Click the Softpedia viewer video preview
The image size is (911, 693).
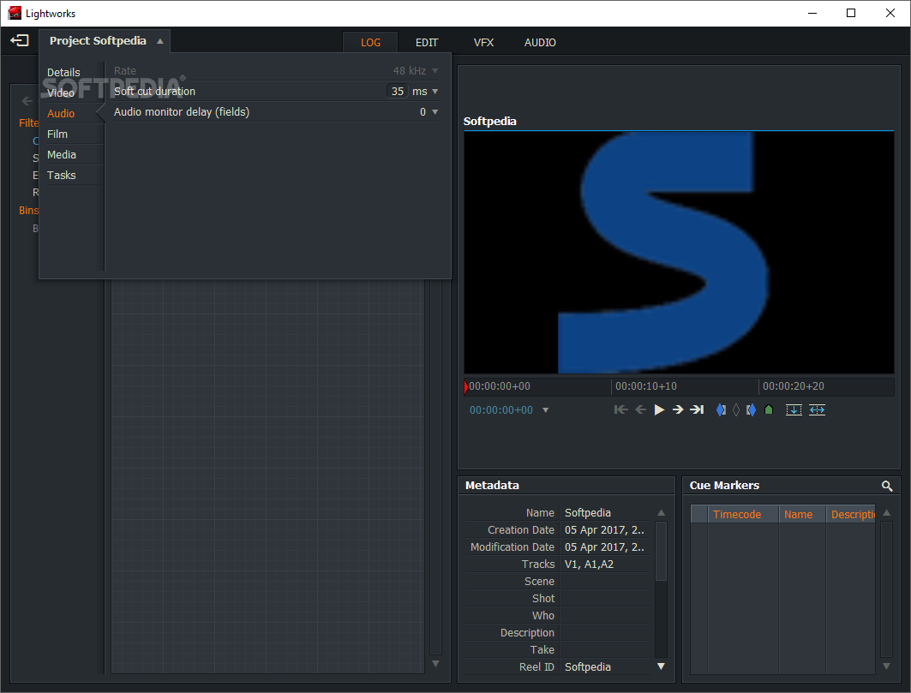(x=679, y=253)
